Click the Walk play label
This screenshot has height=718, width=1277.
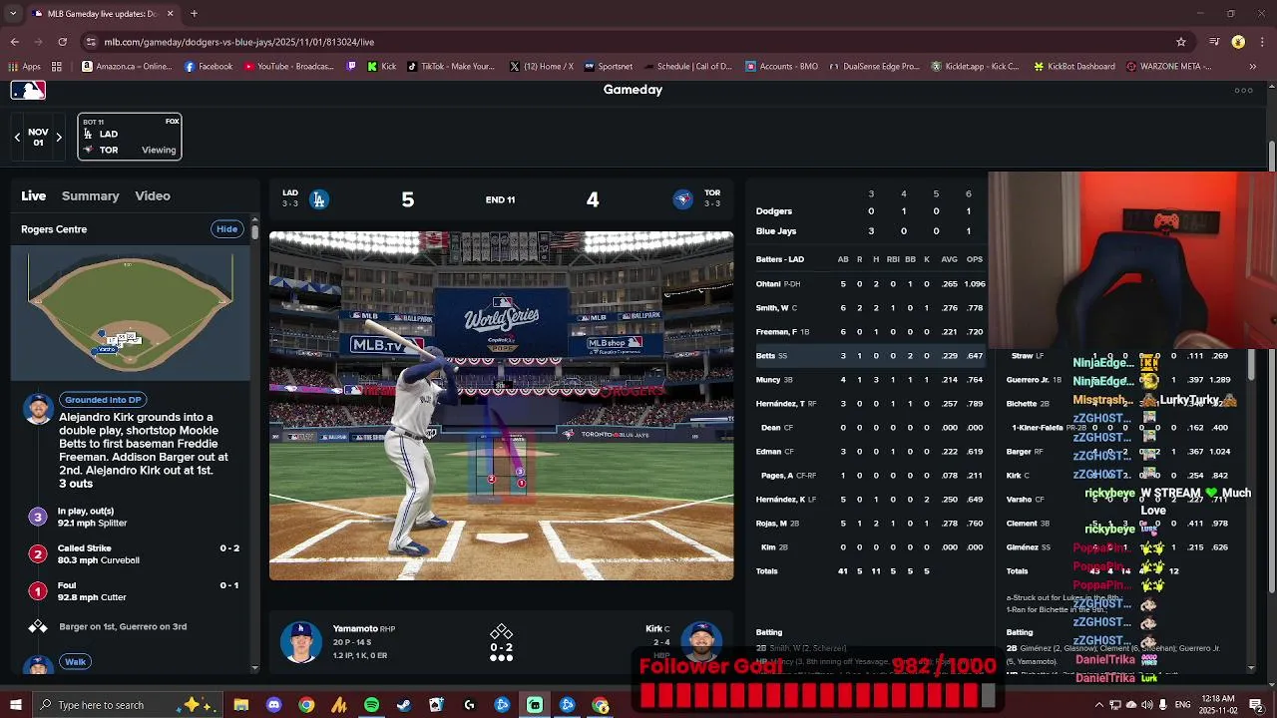(x=76, y=662)
